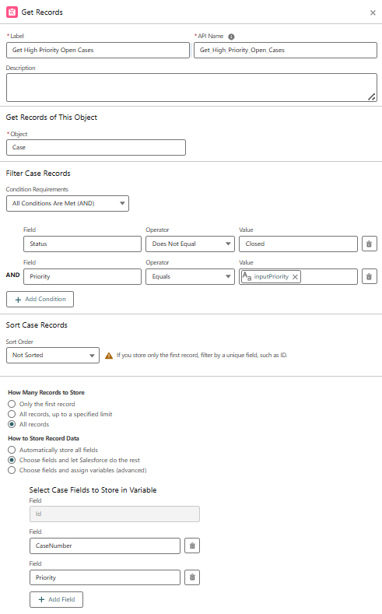Open the API Name info tooltip icon
The image size is (382, 614).
click(x=231, y=37)
